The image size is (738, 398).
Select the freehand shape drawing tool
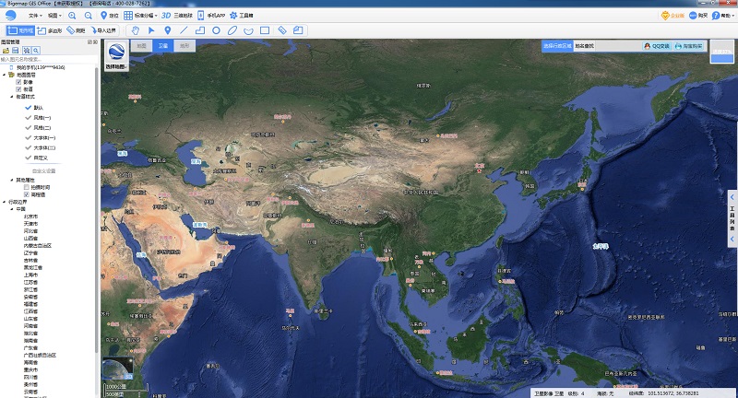click(x=248, y=30)
